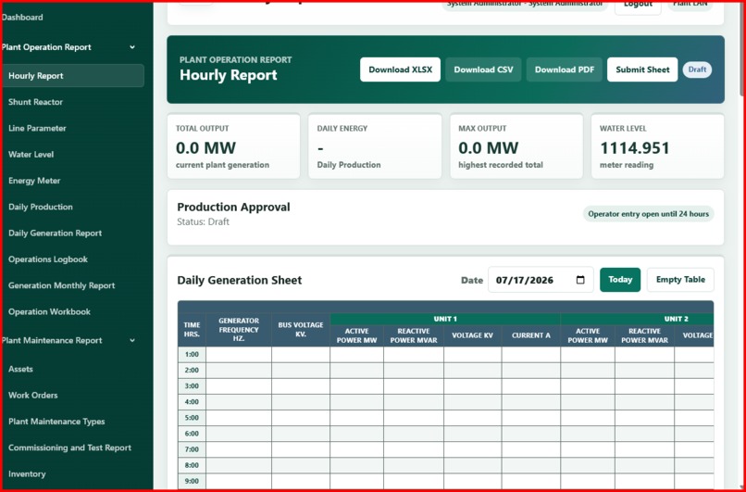View the Generation Monthly Report
The image size is (746, 492).
(x=62, y=285)
